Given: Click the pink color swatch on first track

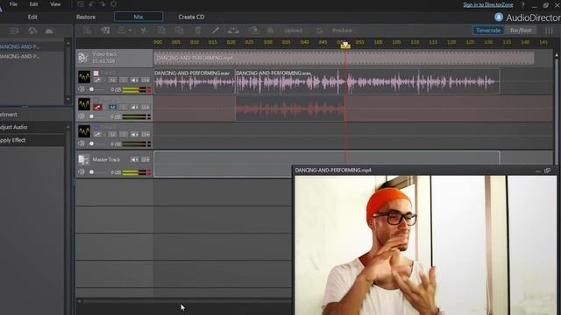Looking at the screenshot, I should tap(96, 73).
